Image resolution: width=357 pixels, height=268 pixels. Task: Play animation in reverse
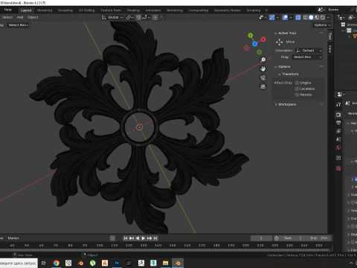(138, 238)
